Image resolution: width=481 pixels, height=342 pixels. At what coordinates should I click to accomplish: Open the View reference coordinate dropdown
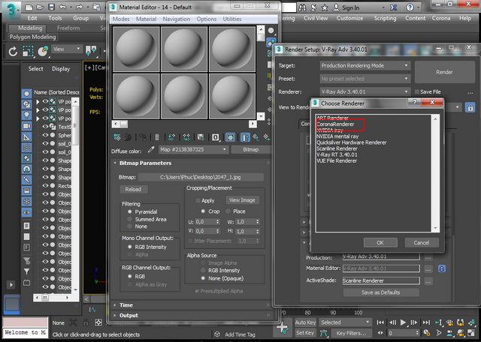point(66,49)
